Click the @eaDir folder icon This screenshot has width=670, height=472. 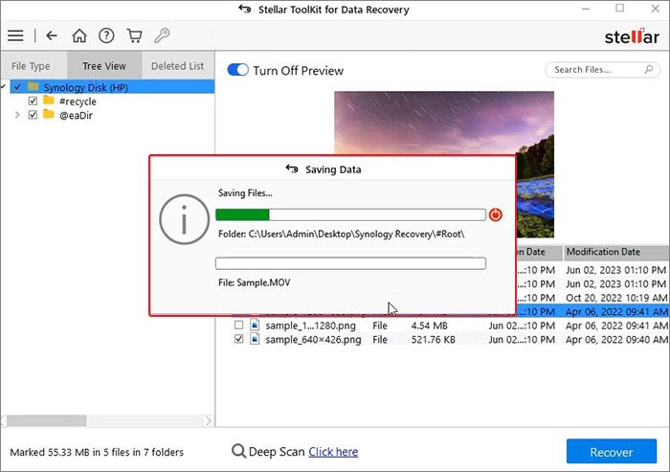[x=49, y=115]
